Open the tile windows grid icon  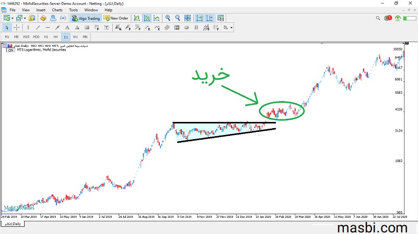pos(188,18)
